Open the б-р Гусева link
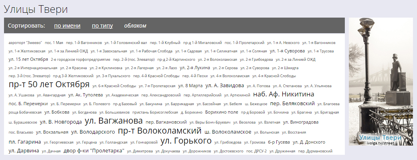This screenshot has height=160, width=417. pos(279,142)
